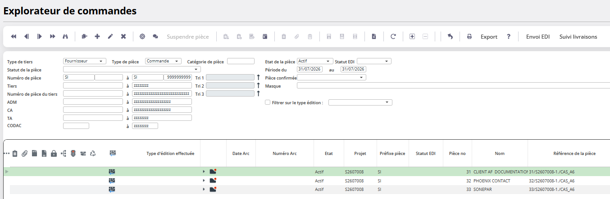Screen dimensions: 610x199
Task: Sort by the Projet column header
Action: [x=360, y=154]
